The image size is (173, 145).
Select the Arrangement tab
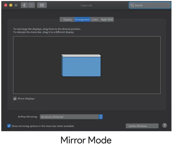[x=83, y=19]
